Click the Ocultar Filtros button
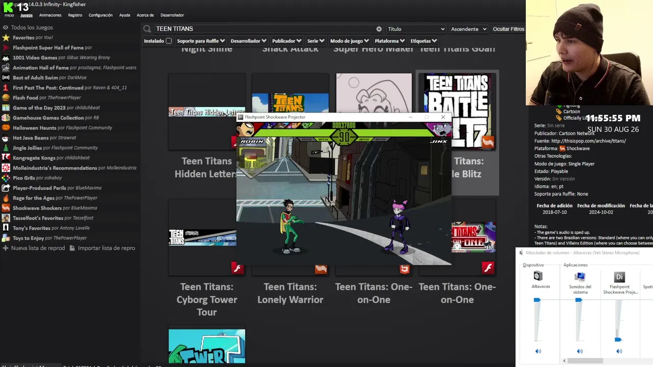This screenshot has width=653, height=367. (x=508, y=29)
